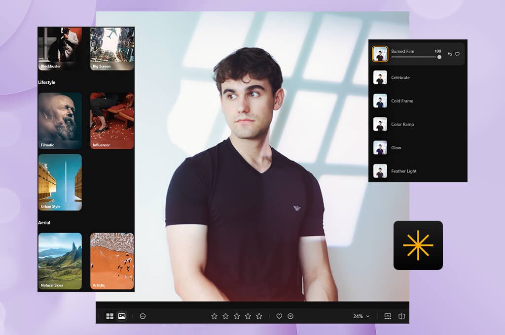505x335 pixels.
Task: Click the 100 value for Burned Film
Action: click(x=438, y=51)
